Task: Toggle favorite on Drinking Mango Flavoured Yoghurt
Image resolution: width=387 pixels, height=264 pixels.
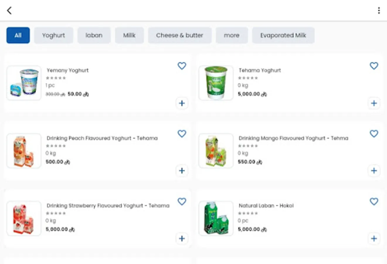Action: (x=374, y=133)
